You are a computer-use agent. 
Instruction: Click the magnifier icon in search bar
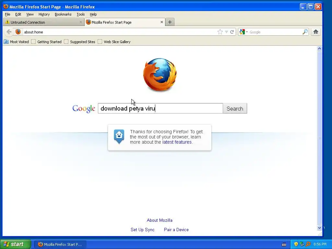click(305, 32)
